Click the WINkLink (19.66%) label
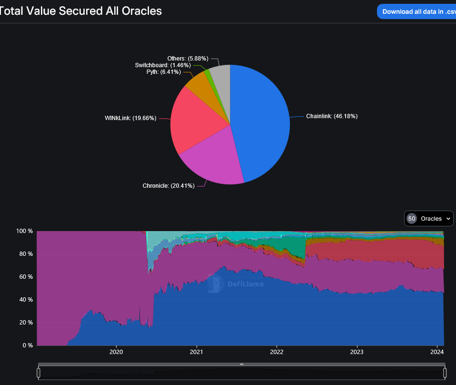This screenshot has height=385, width=456. coord(130,118)
